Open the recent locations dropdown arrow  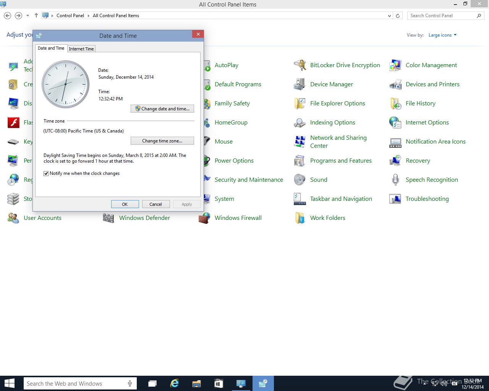coord(28,16)
